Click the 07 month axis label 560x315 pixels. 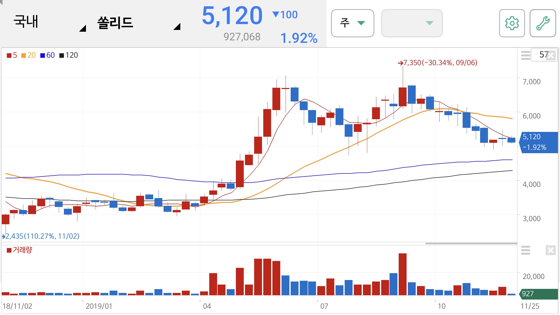pos(324,306)
